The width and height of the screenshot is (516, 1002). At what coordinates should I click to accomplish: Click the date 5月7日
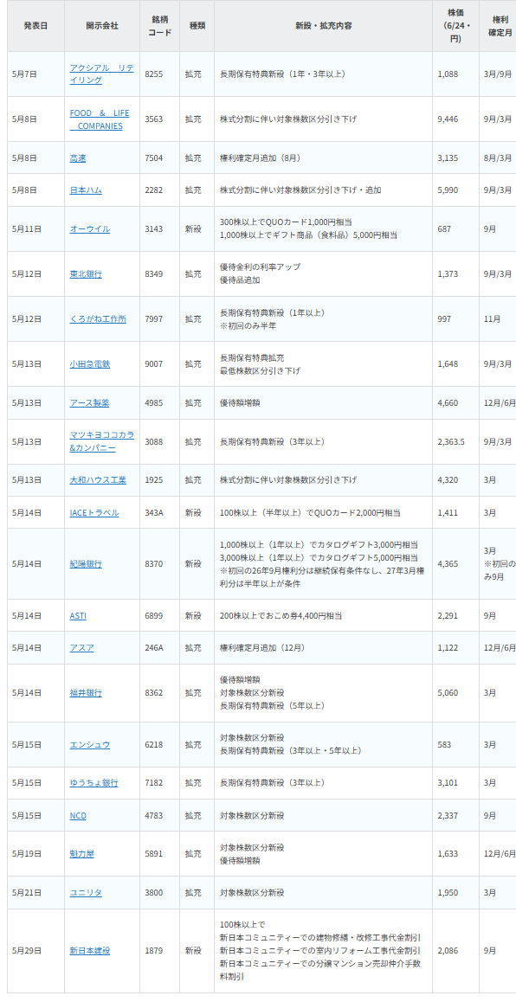tap(24, 74)
